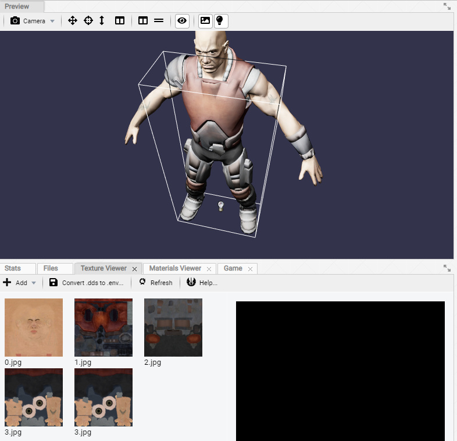Open the Add dropdown arrow

tap(34, 283)
